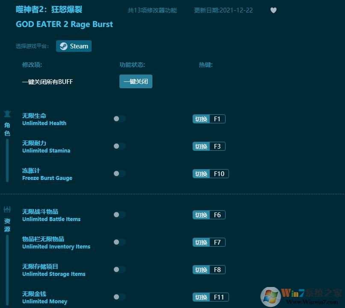The image size is (345, 308).
Task: Enable the Unlimited Stamina switch
Action: (119, 146)
